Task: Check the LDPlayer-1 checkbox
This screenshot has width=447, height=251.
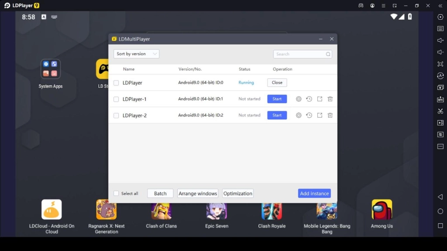Action: tap(116, 99)
